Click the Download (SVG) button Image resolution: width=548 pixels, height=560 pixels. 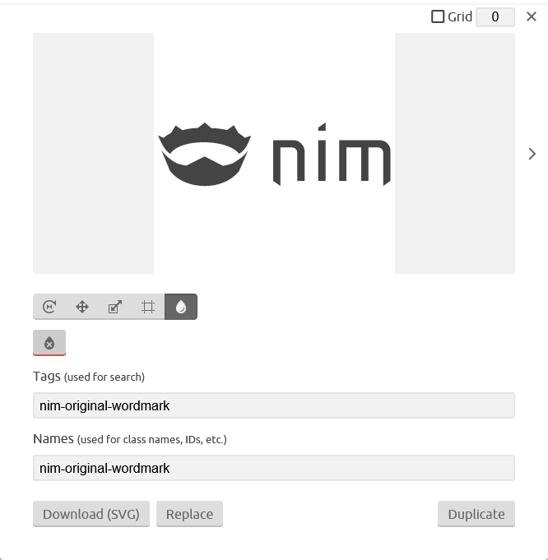pyautogui.click(x=91, y=514)
